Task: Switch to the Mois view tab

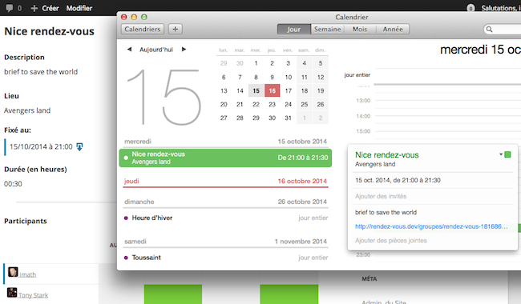Action: [x=360, y=29]
